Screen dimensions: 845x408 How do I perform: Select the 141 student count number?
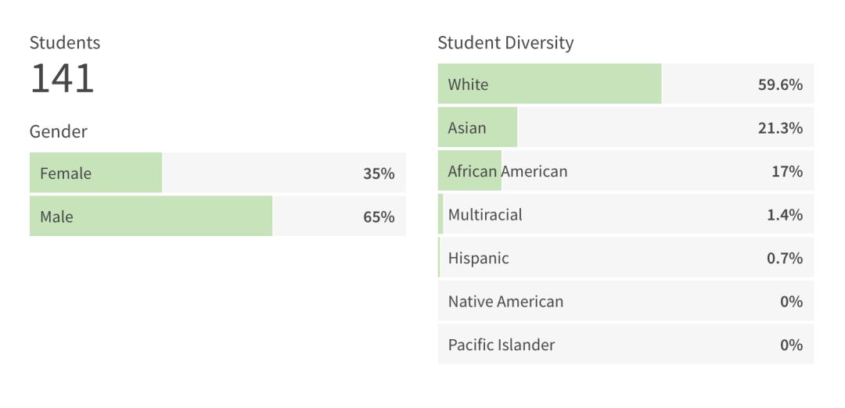(x=62, y=79)
